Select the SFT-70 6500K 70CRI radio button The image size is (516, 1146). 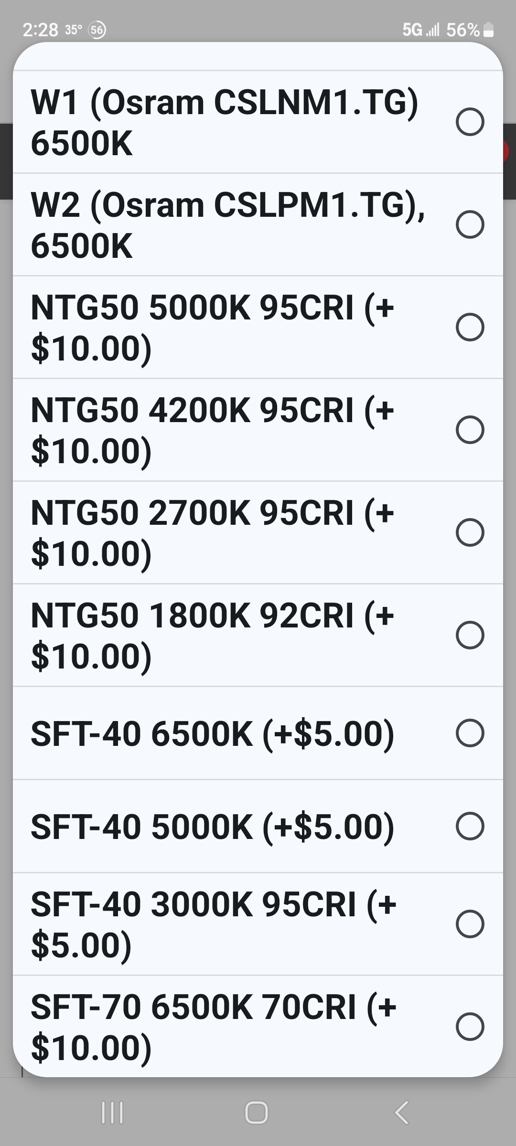point(470,1027)
